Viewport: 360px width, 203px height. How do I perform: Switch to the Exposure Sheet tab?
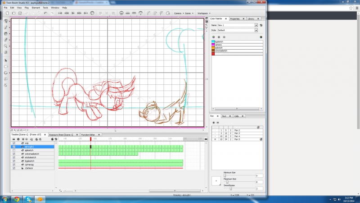pos(61,134)
